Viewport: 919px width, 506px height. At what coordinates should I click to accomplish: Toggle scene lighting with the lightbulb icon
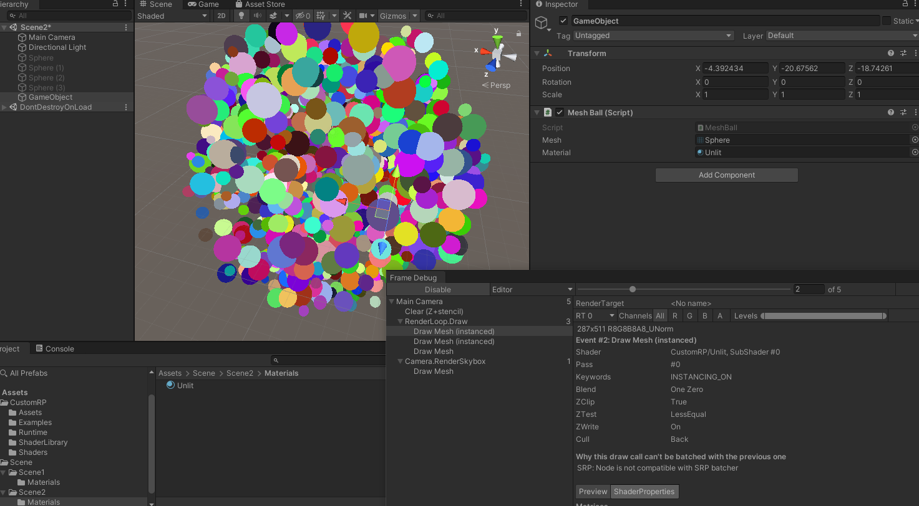[241, 16]
